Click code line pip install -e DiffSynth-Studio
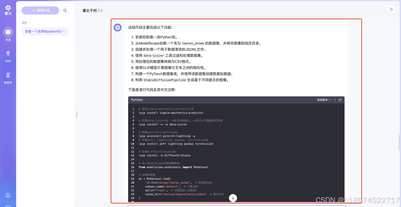 (x=164, y=155)
